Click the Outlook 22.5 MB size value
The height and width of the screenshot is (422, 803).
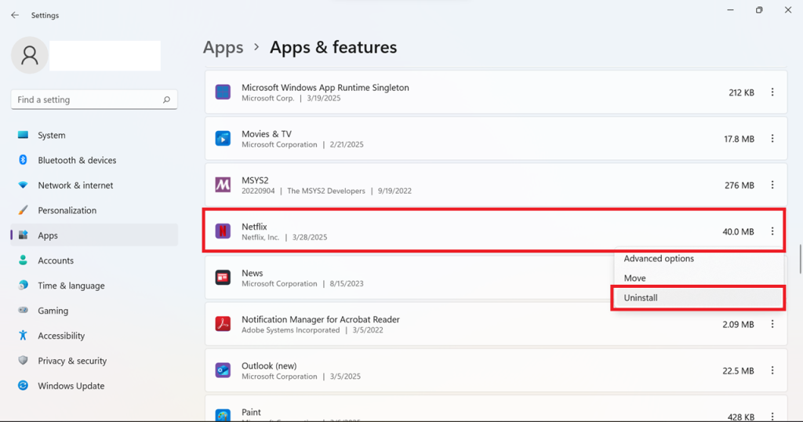(x=738, y=371)
